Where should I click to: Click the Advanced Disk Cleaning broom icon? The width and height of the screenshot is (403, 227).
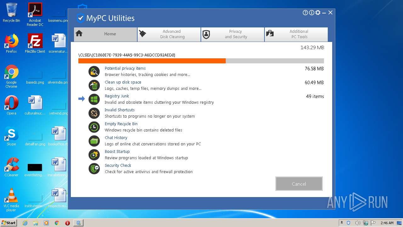coord(143,34)
